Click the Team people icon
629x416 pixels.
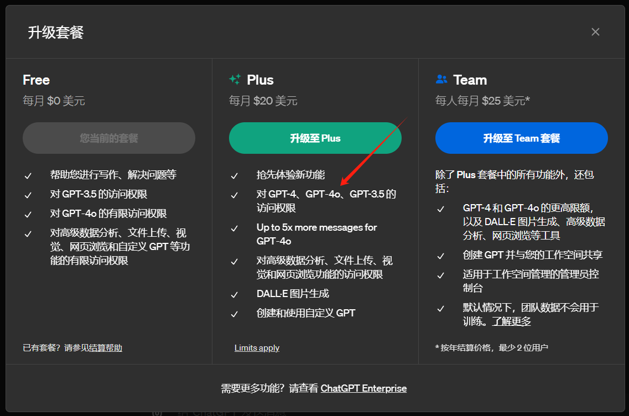point(441,79)
